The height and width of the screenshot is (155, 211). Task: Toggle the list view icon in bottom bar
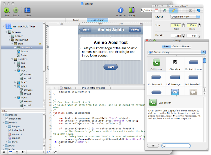point(11,152)
